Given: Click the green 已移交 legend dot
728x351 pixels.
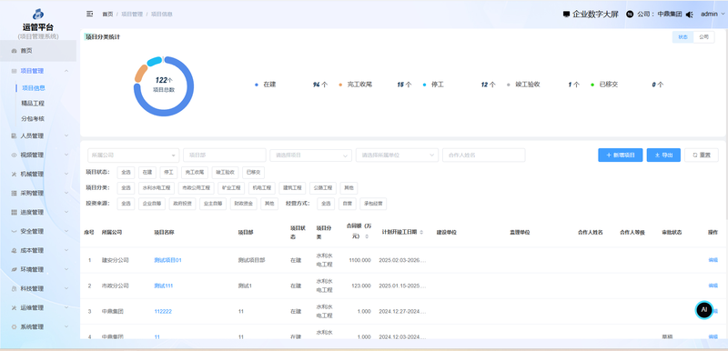Looking at the screenshot, I should [592, 85].
